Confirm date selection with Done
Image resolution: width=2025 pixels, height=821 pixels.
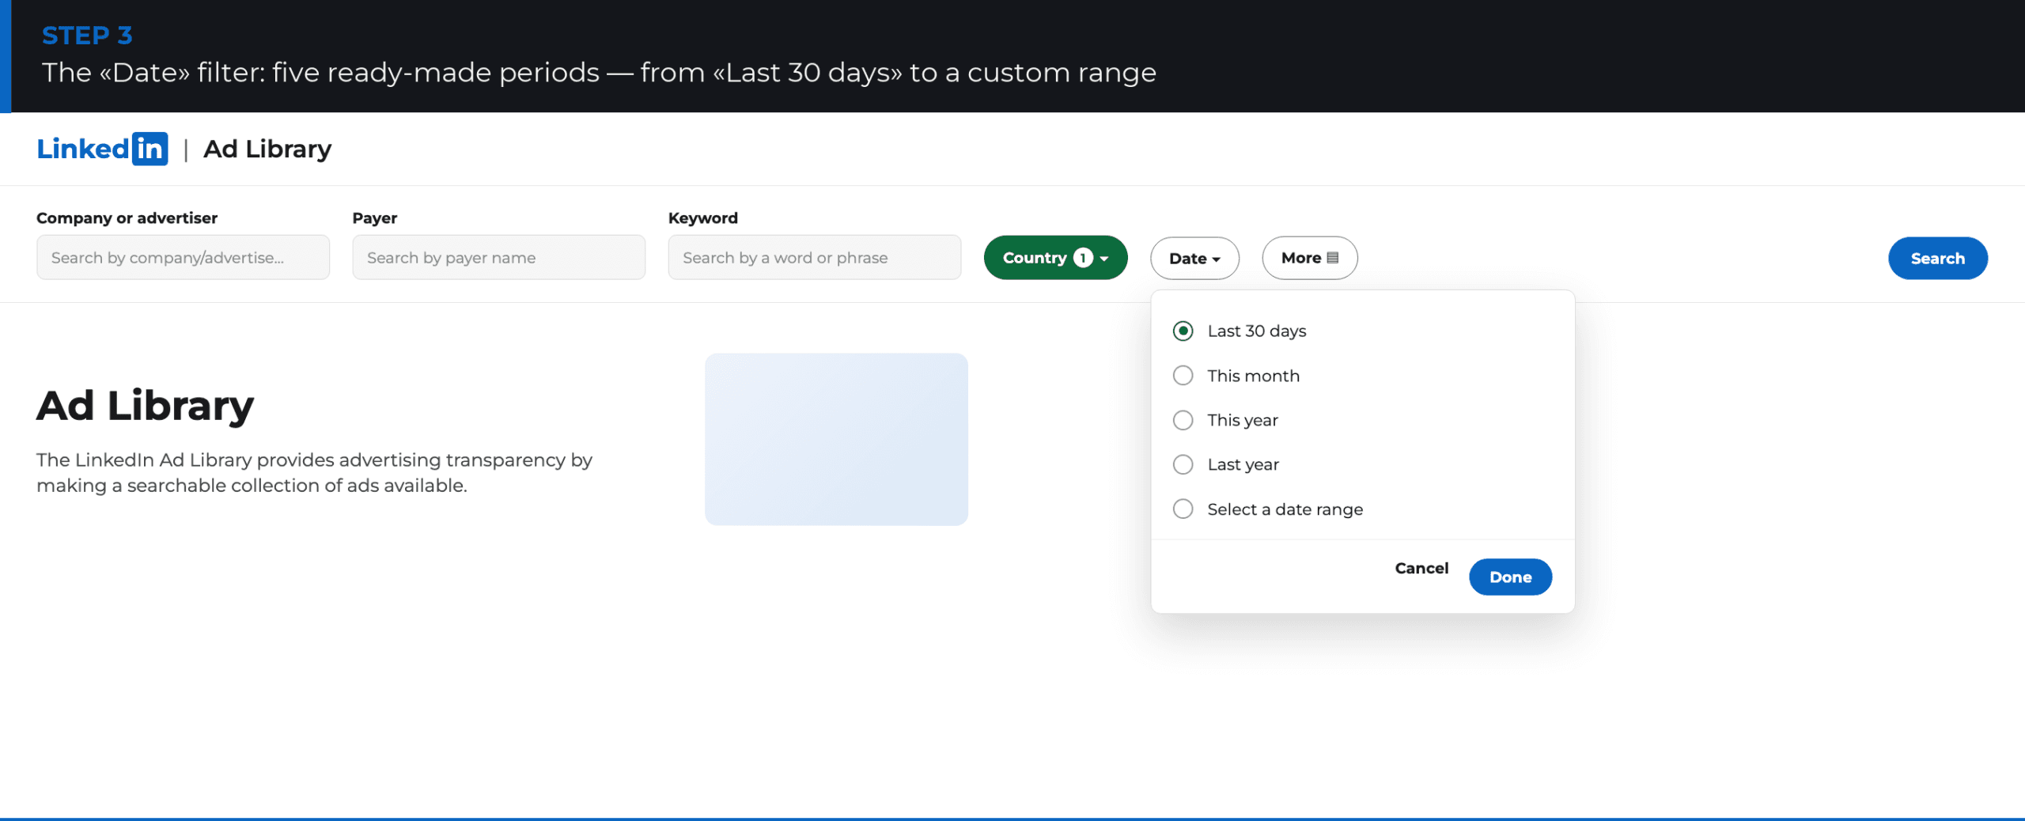[1510, 577]
